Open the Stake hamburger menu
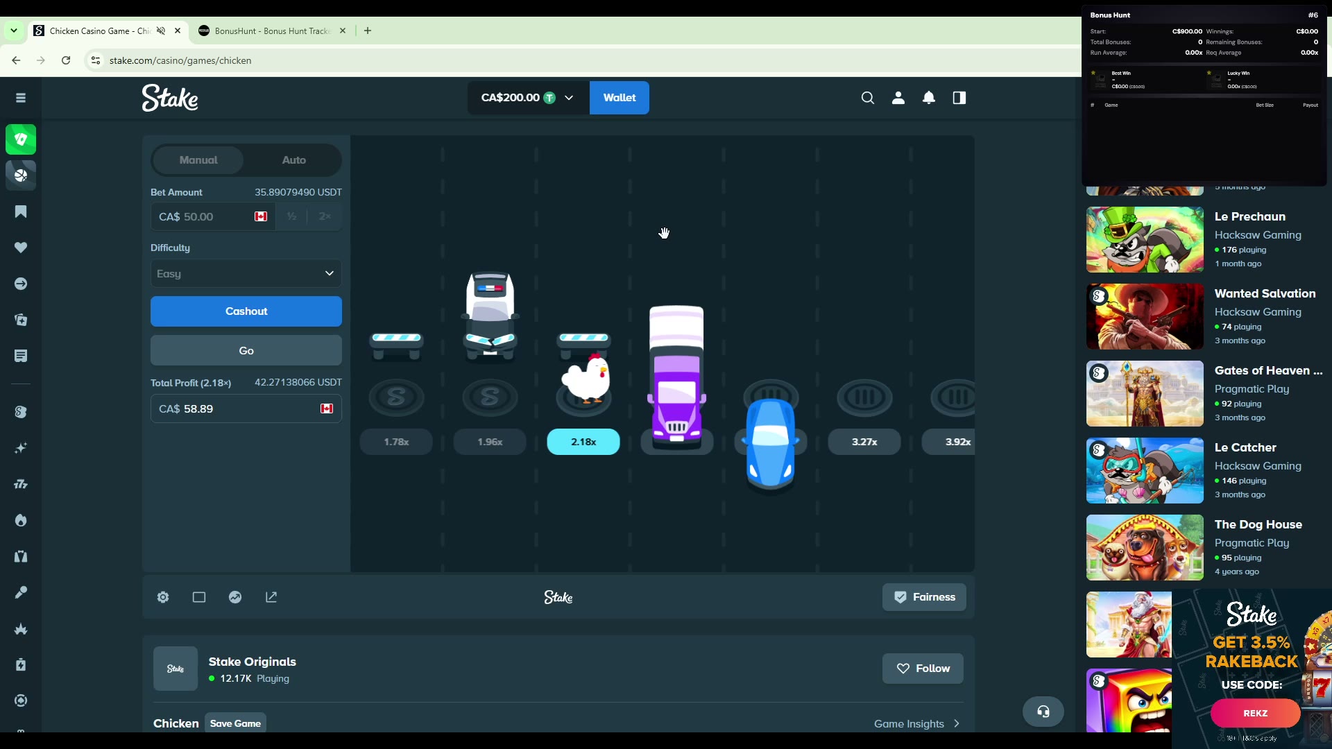Viewport: 1332px width, 749px height. pyautogui.click(x=21, y=98)
